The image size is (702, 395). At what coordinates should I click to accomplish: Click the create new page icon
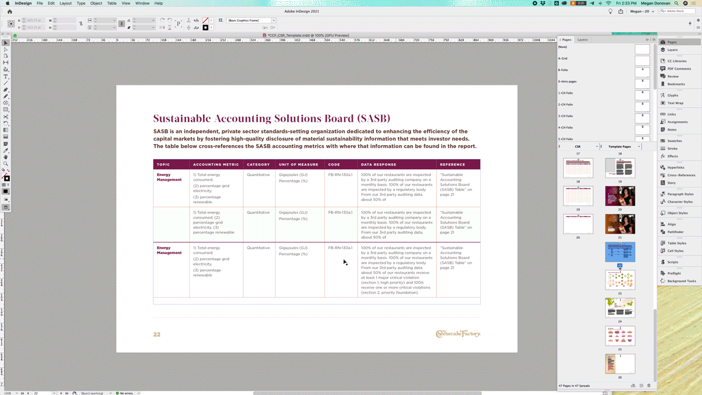[x=641, y=386]
